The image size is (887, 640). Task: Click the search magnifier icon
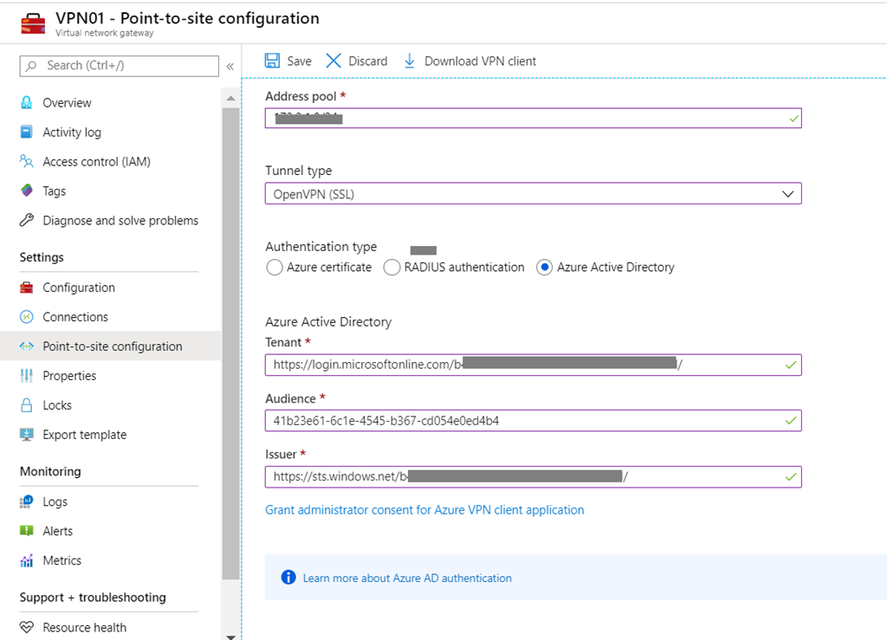(32, 66)
